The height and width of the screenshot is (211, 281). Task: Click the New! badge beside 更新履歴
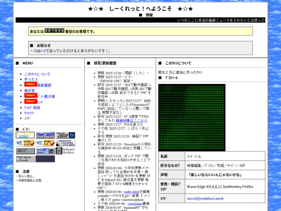pos(31,84)
